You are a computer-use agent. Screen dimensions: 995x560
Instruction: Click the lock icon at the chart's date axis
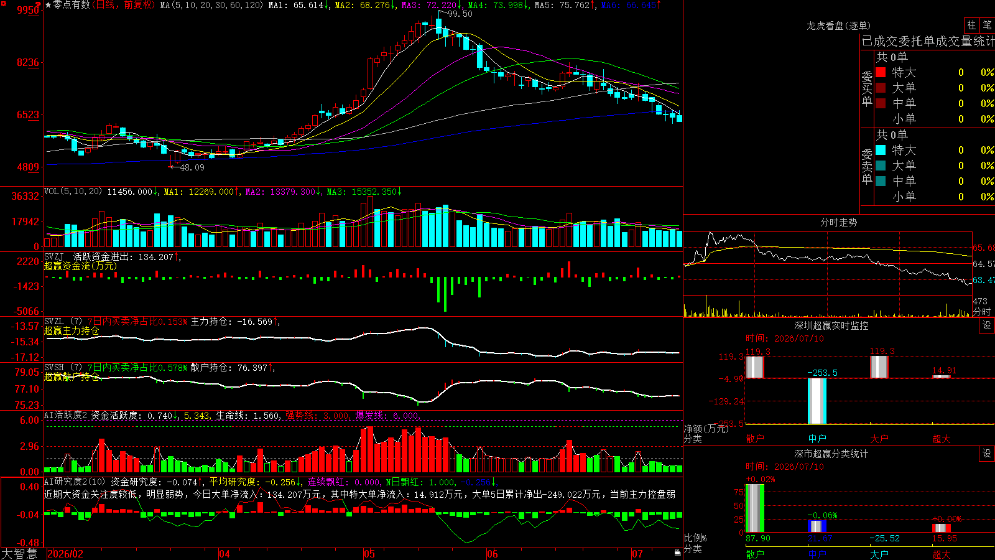678,553
